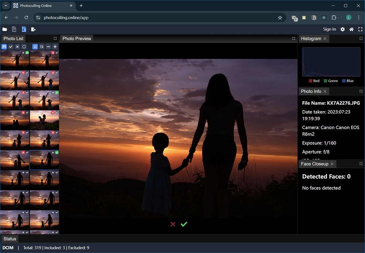
Task: Toggle the Blue channel in histogram legend
Action: (348, 81)
